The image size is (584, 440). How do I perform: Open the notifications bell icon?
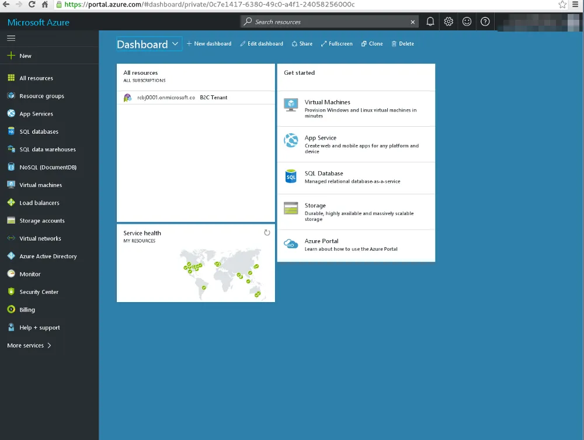430,22
